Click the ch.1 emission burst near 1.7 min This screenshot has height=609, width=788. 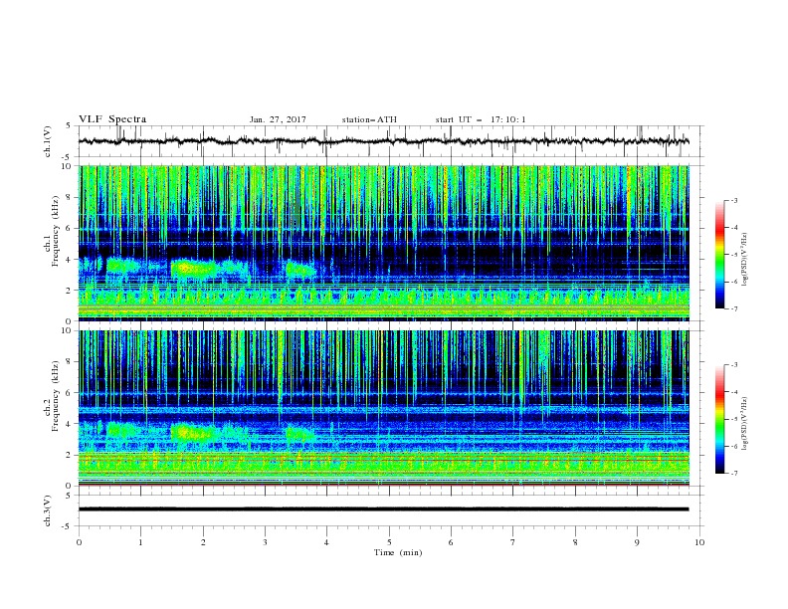click(195, 268)
